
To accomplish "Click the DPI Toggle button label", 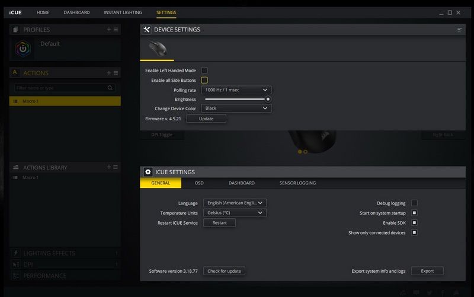I will (x=162, y=135).
